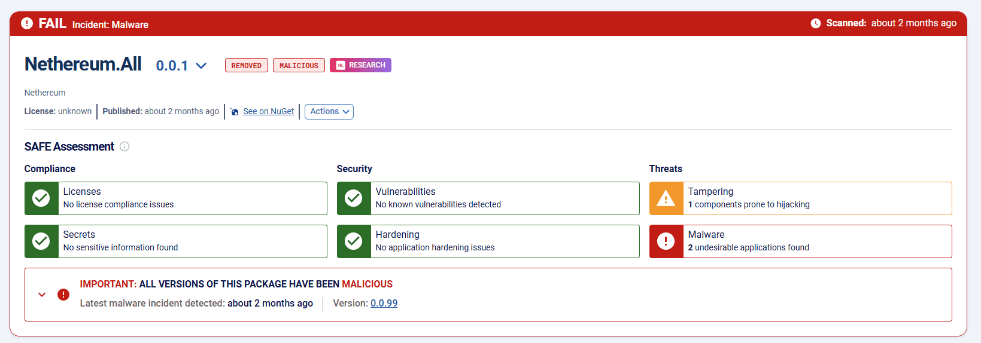Click '2 undesirable applications found' text
The height and width of the screenshot is (343, 981).
[x=749, y=247]
